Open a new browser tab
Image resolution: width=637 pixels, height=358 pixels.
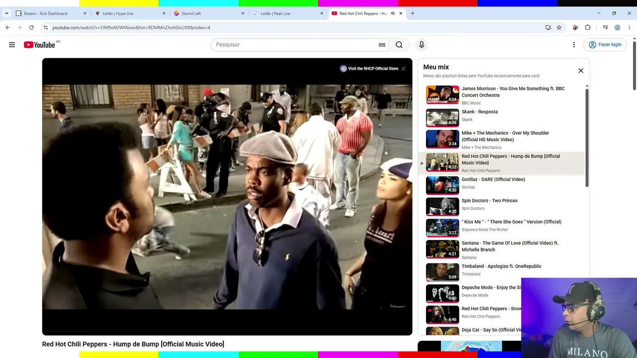pos(413,13)
